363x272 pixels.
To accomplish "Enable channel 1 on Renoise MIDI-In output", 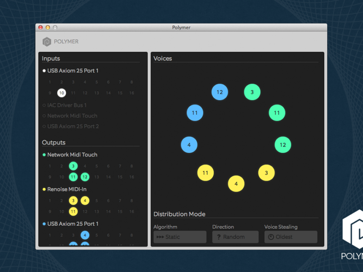I will [x=50, y=200].
